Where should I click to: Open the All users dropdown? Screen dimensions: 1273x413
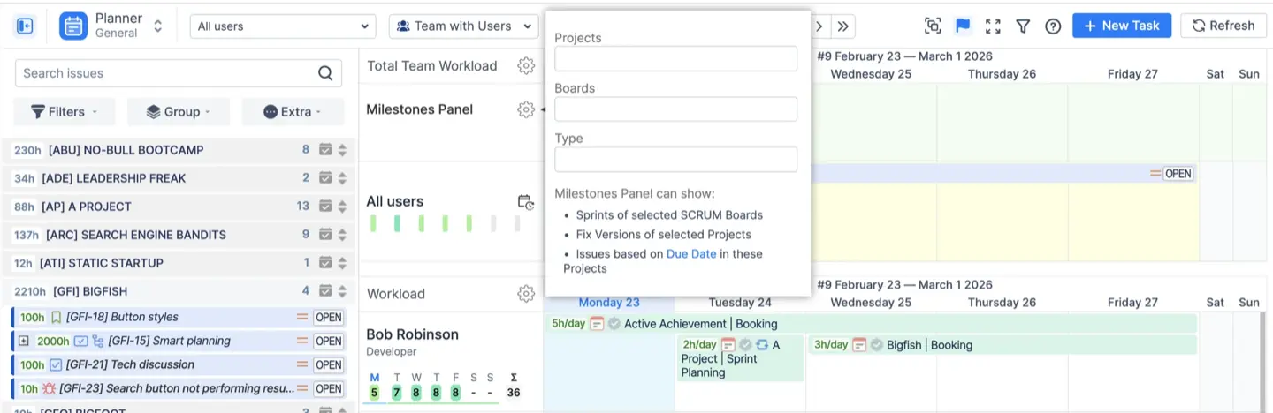(x=283, y=26)
